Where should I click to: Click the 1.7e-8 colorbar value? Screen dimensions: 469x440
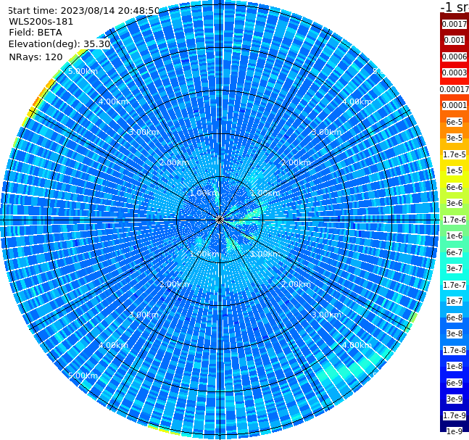tap(454, 350)
